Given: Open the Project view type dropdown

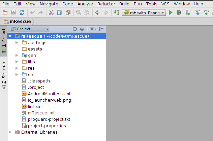Looking at the screenshot, I should point(29,29).
